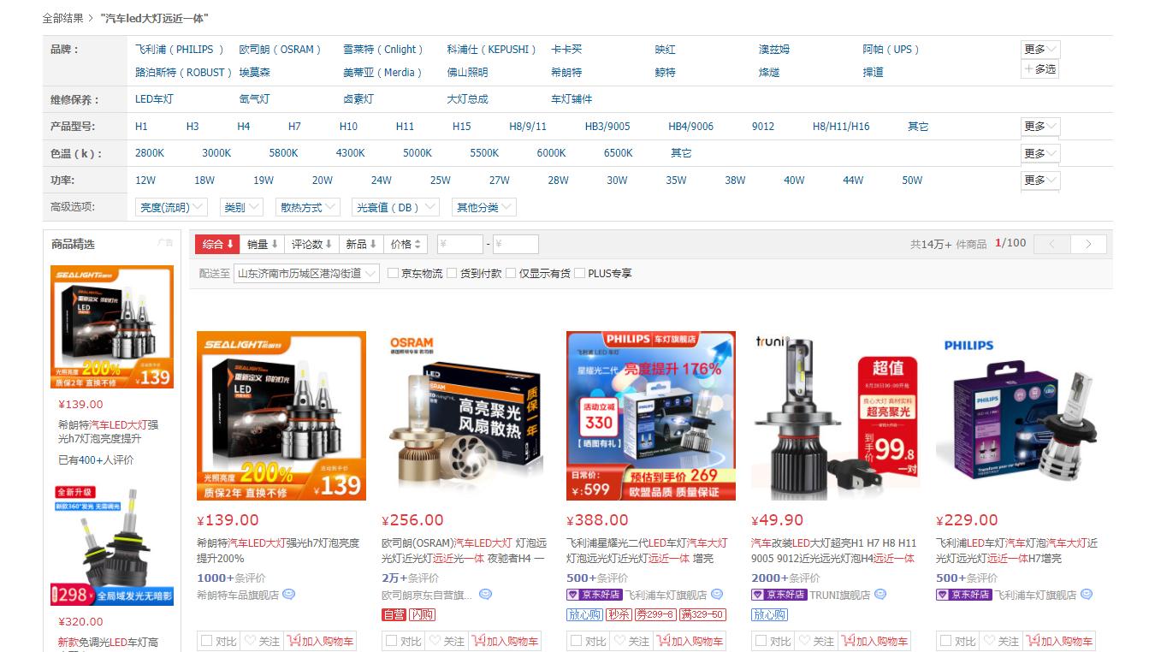Click the previous page arrow
The image size is (1149, 652).
(x=1051, y=244)
